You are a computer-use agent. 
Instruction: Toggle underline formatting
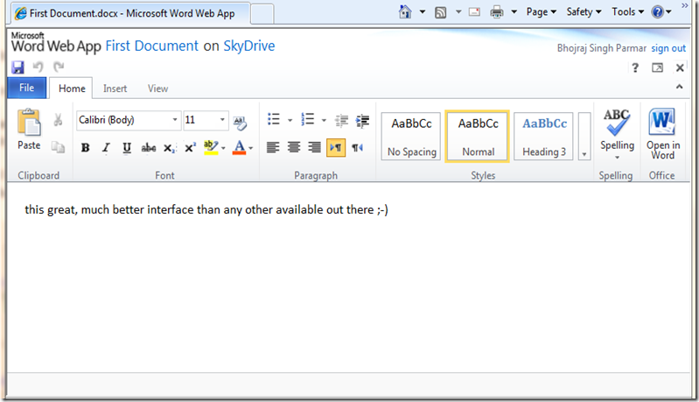[127, 148]
